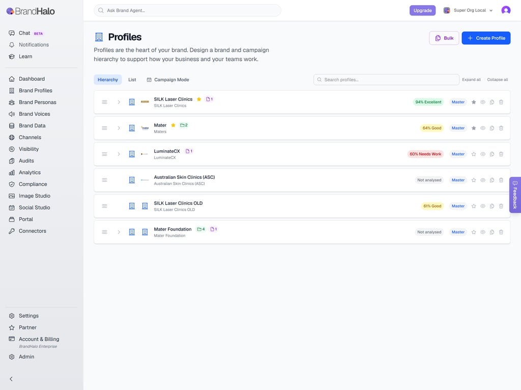
Task: Duplicate the SILK Laser Clinics profile
Action: tap(492, 102)
